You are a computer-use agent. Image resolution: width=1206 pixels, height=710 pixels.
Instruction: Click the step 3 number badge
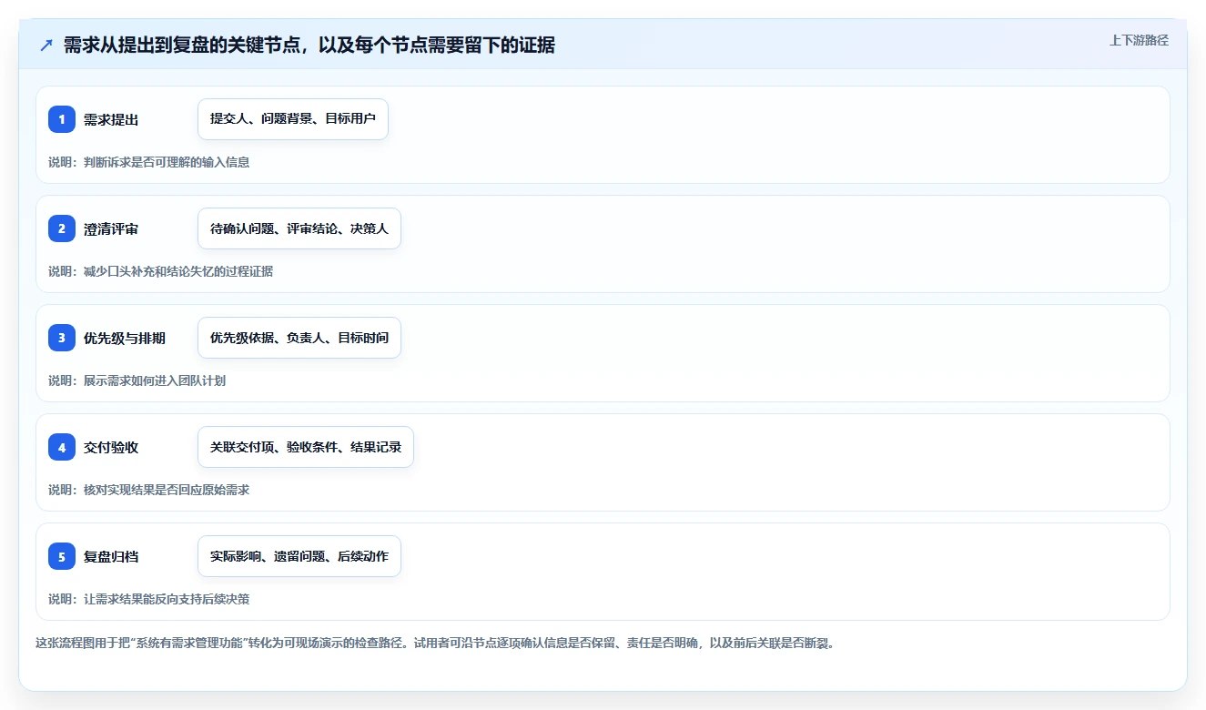pyautogui.click(x=62, y=338)
